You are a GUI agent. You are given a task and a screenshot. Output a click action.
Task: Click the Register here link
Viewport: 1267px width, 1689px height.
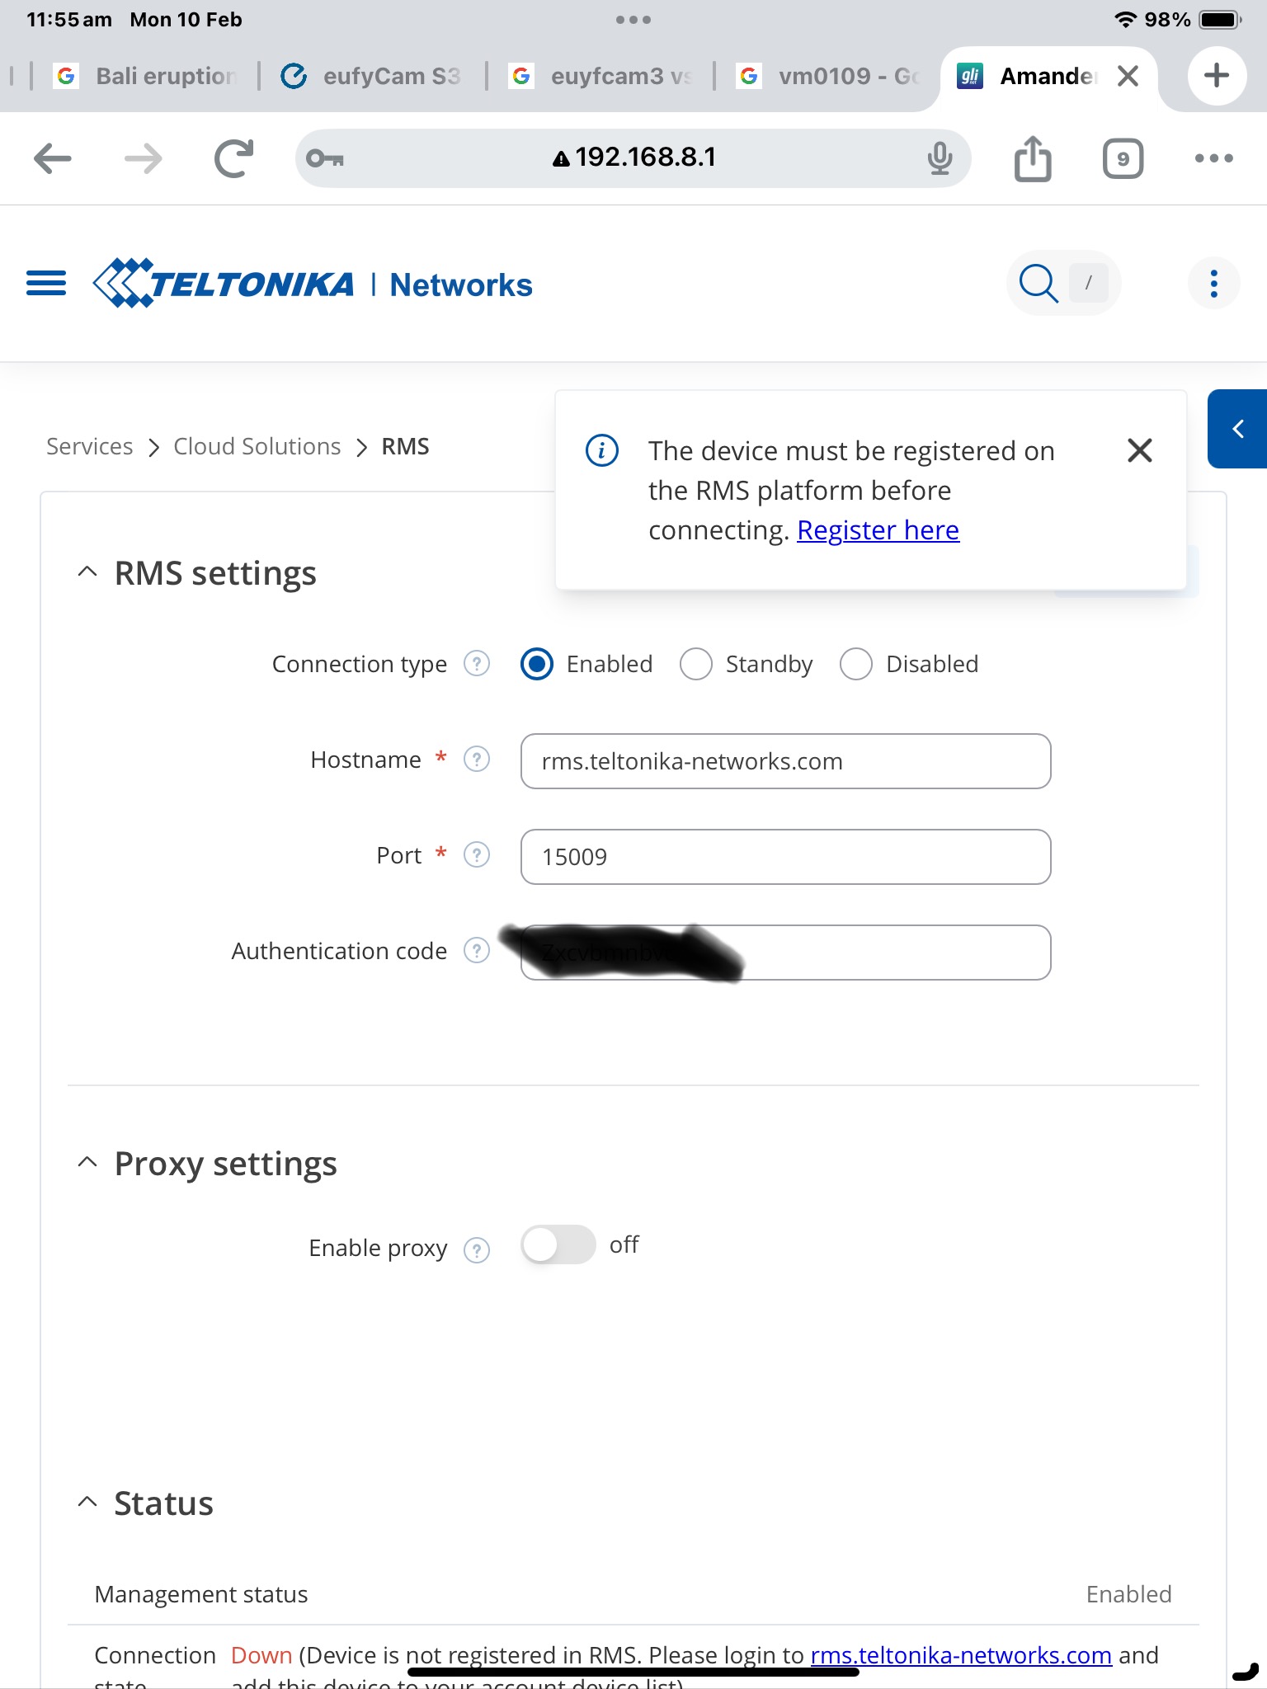(878, 529)
